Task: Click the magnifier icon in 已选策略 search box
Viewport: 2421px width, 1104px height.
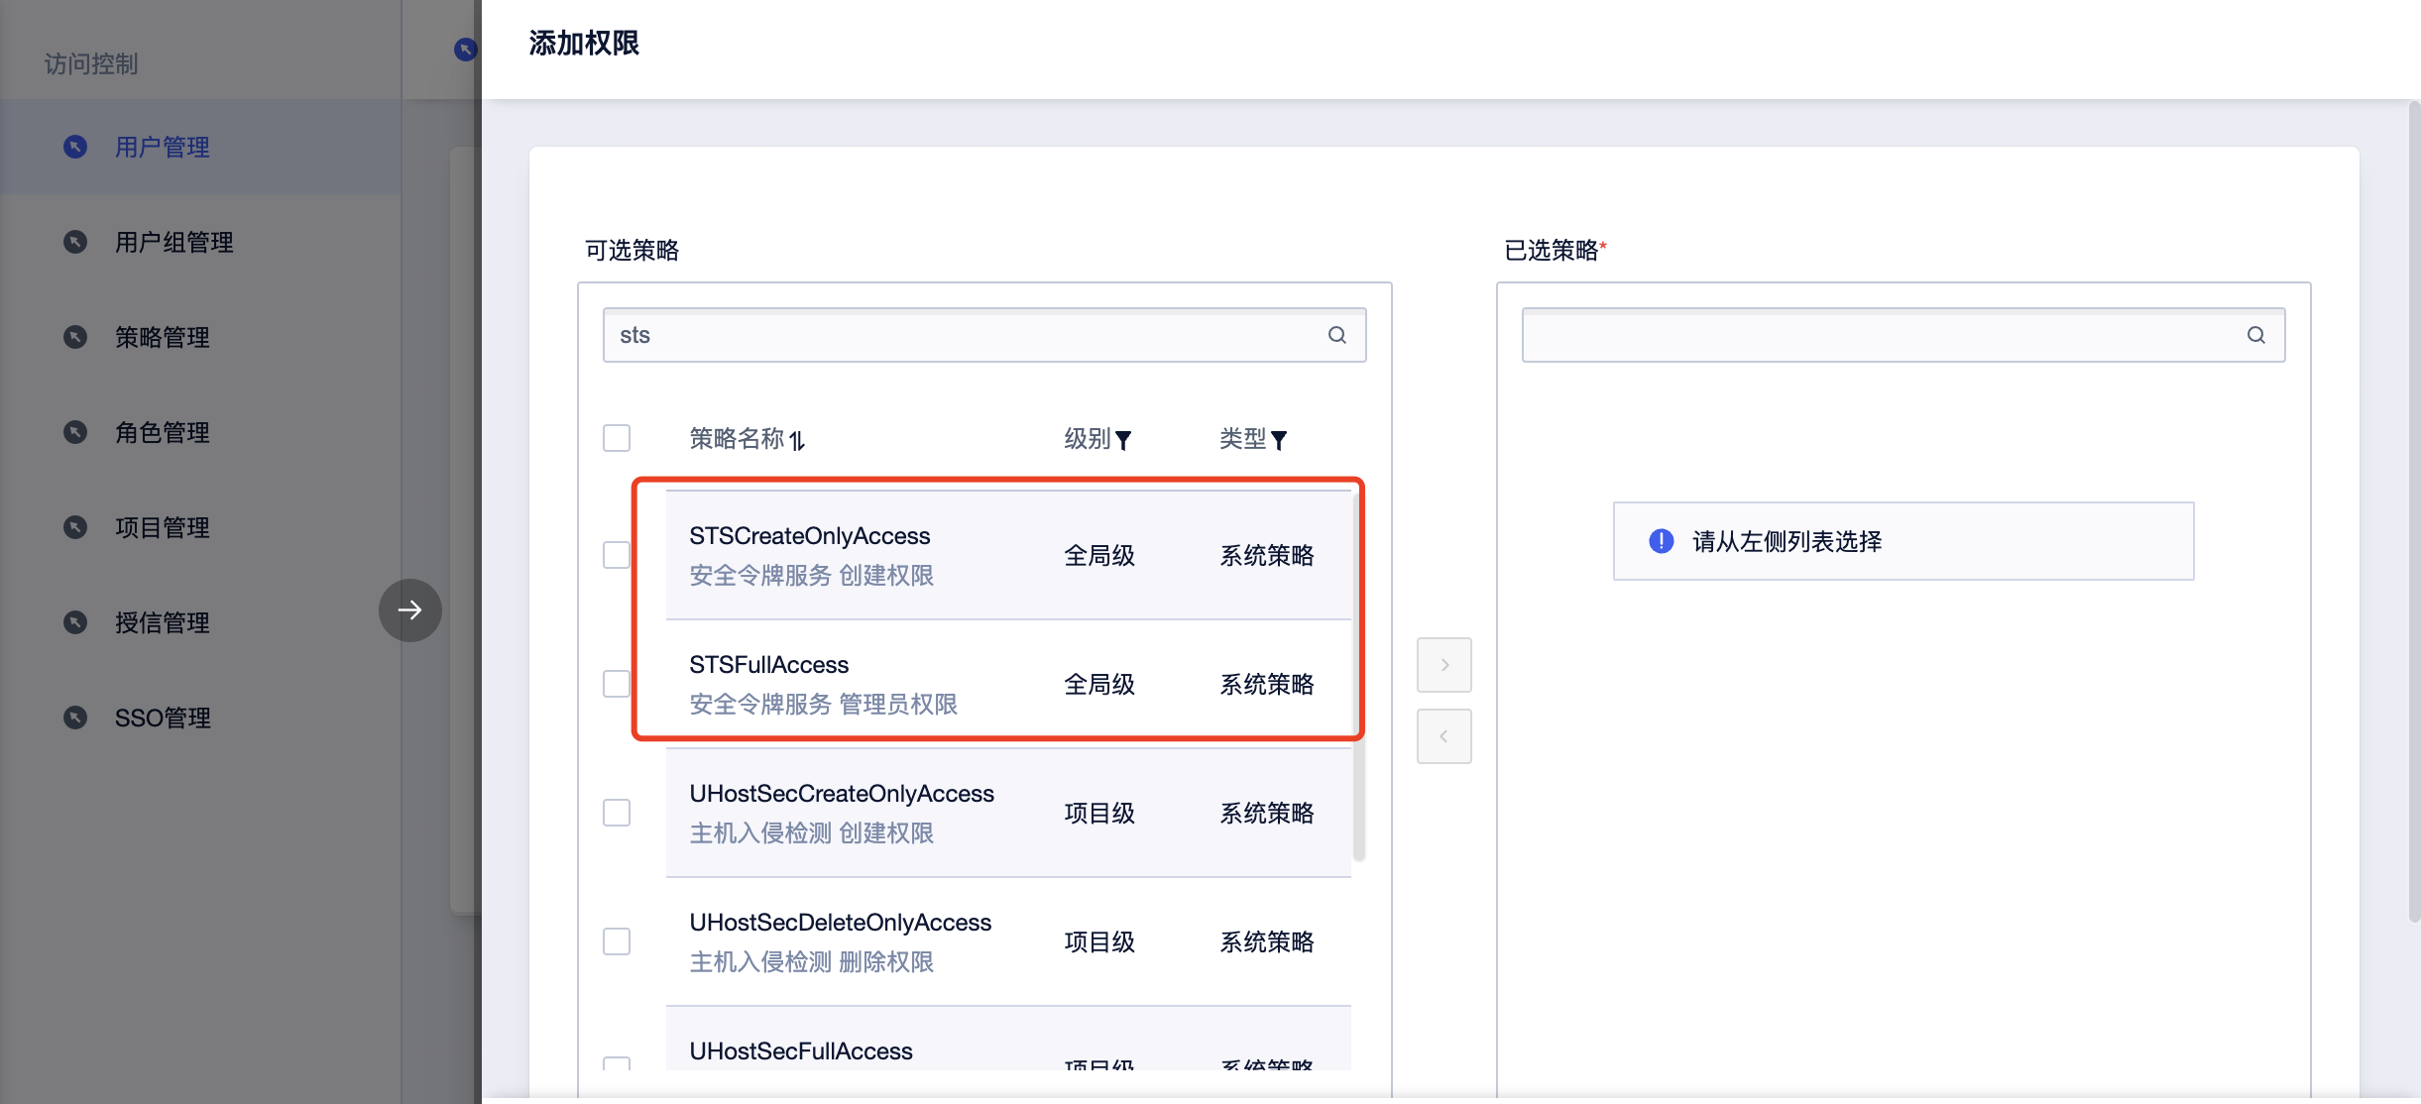Action: pyautogui.click(x=2257, y=335)
